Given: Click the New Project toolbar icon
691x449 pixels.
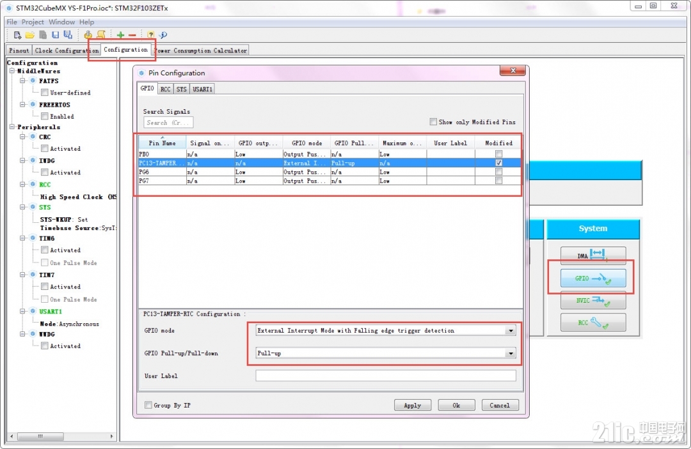Looking at the screenshot, I should pyautogui.click(x=17, y=35).
